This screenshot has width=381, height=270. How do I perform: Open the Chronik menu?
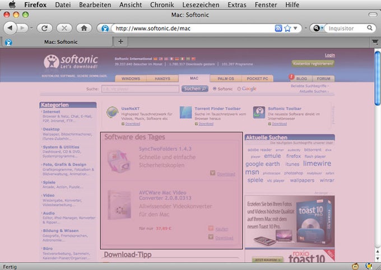pos(162,4)
